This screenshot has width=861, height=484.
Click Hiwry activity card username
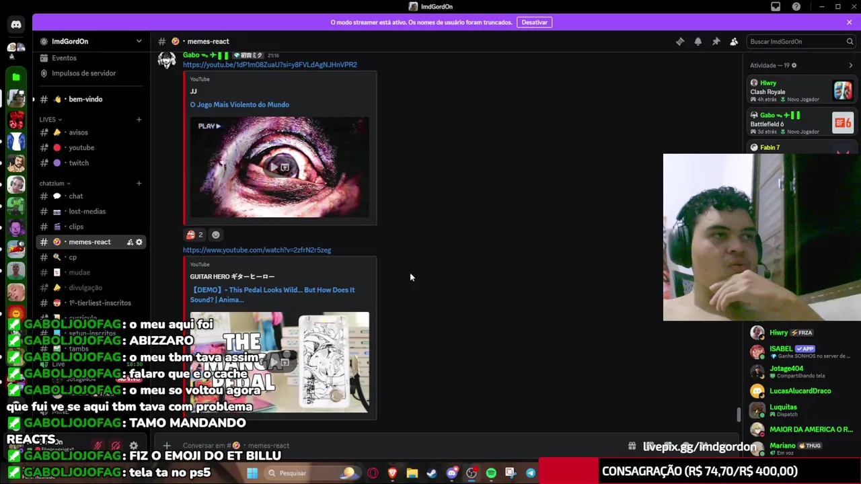[x=768, y=83]
